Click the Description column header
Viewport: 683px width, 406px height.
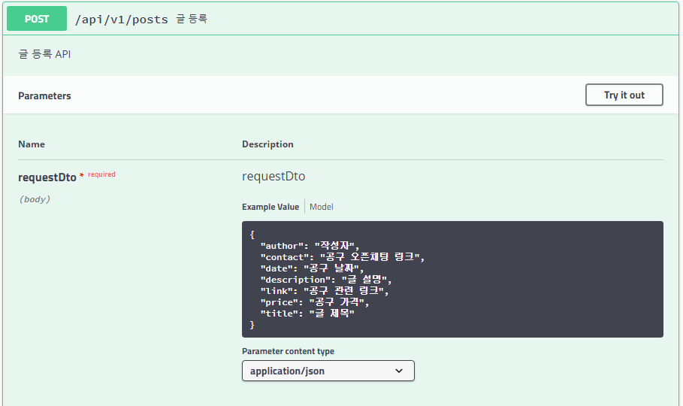click(267, 144)
